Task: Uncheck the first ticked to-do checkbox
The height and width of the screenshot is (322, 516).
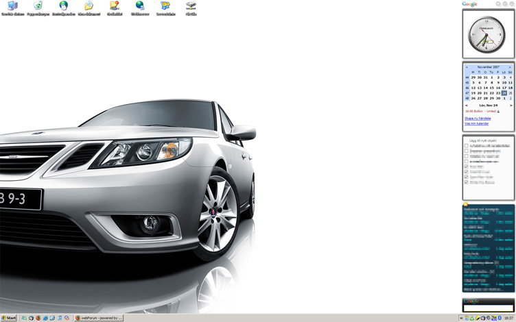Action: pos(467,166)
